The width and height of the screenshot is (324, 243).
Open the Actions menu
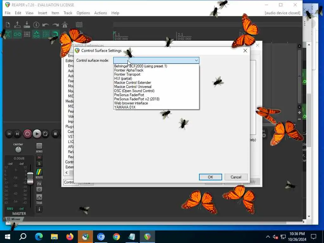100,13
